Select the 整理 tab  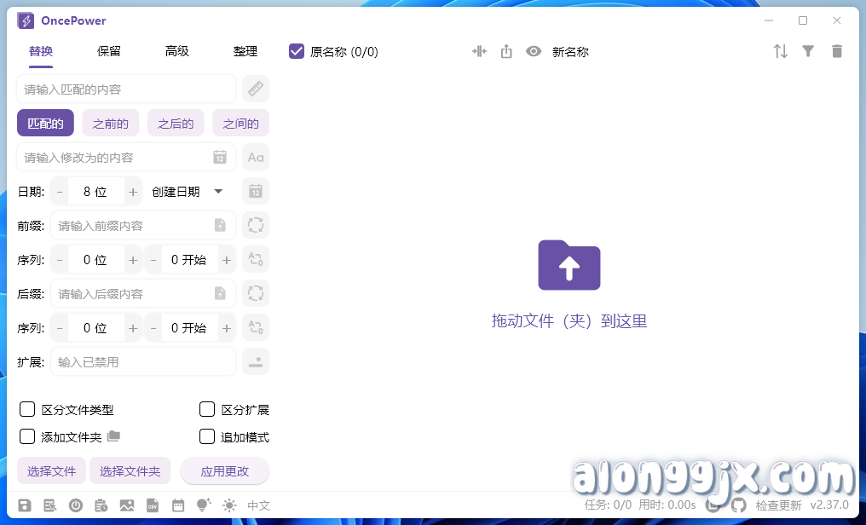245,51
